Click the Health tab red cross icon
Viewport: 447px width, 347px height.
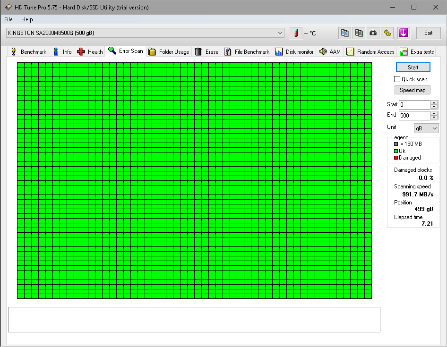pos(81,51)
